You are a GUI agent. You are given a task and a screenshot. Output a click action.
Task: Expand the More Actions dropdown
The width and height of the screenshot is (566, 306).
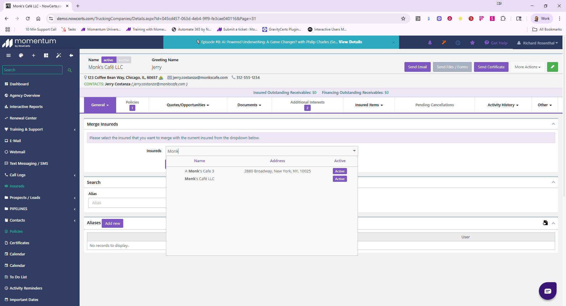527,67
